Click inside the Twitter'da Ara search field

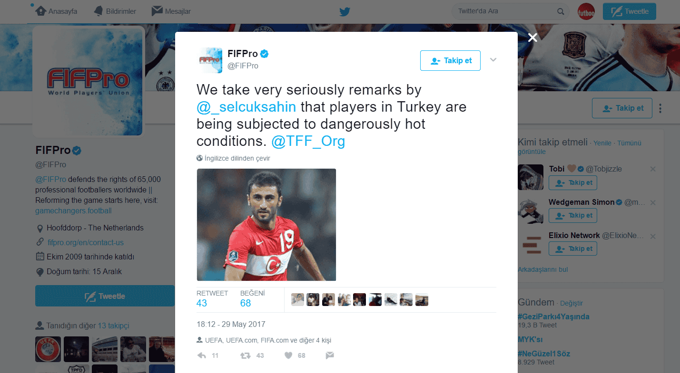pyautogui.click(x=504, y=11)
